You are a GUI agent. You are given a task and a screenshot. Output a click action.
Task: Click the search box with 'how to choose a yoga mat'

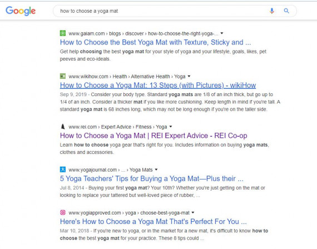point(175,11)
